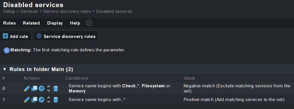
Task: Move rule 0 to another folder
Action: (41, 88)
